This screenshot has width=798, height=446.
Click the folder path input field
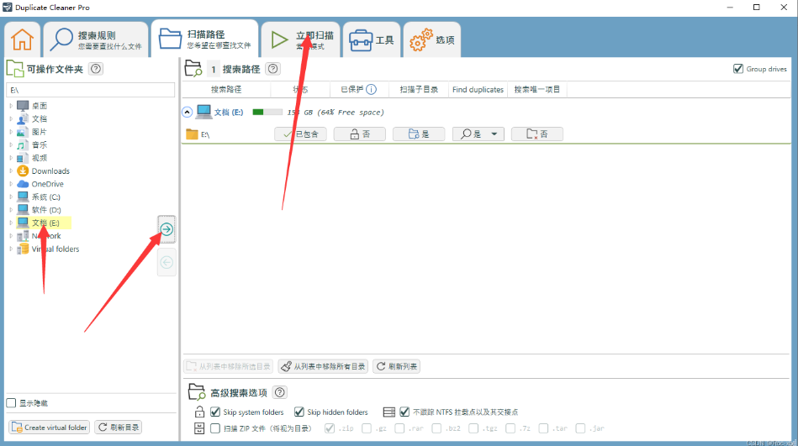coord(90,89)
